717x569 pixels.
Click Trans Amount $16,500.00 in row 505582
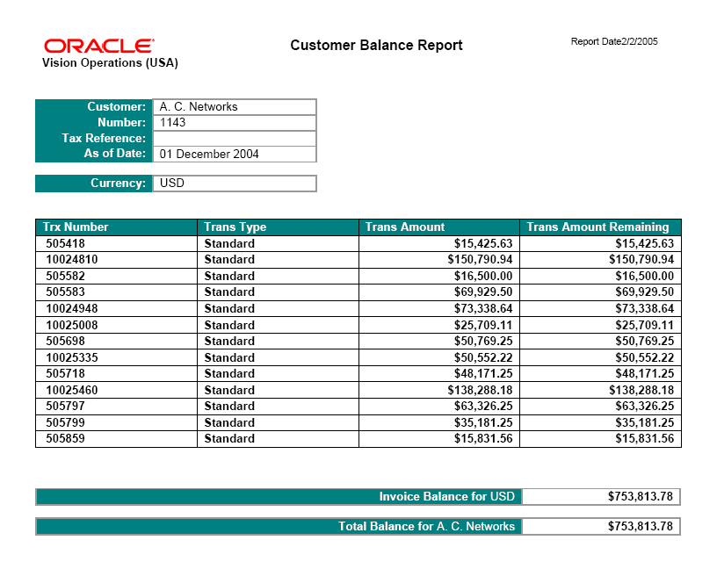(x=483, y=276)
